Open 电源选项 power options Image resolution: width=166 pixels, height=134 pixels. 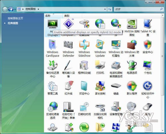coord(132,67)
